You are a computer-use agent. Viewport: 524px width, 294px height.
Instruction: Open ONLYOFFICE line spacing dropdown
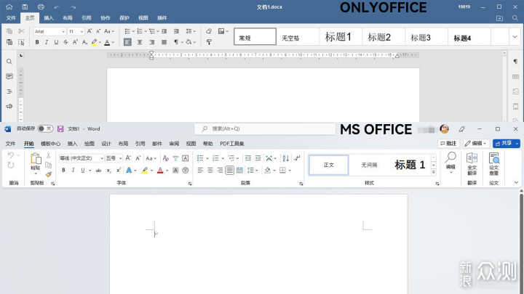click(191, 31)
